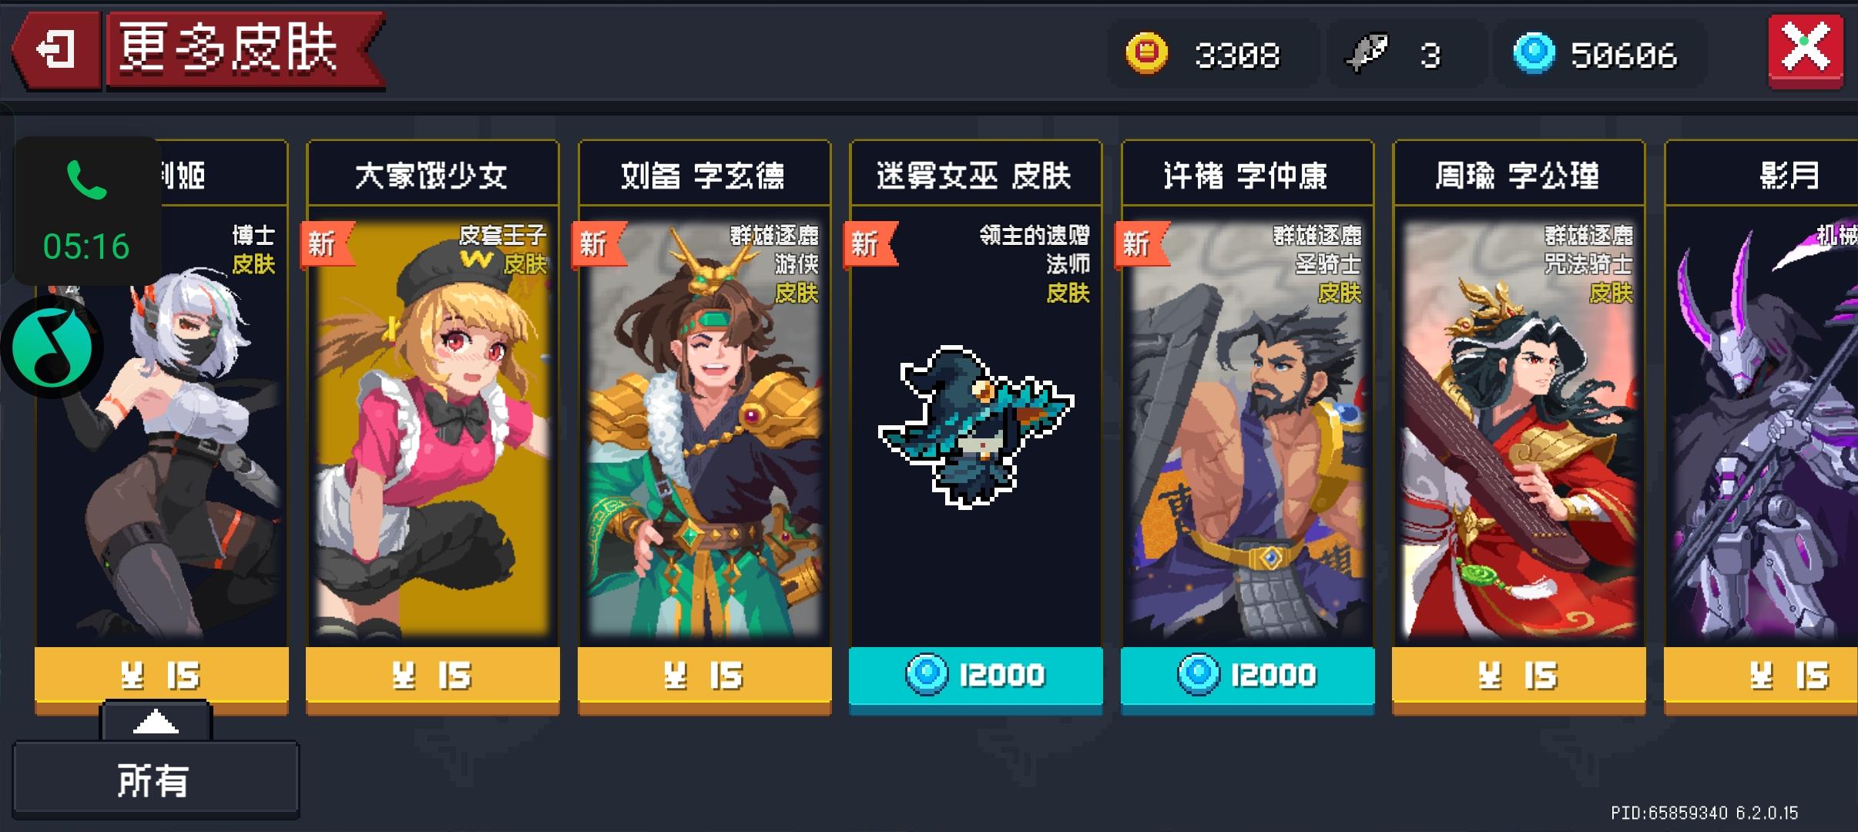The height and width of the screenshot is (832, 1858).
Task: Click the gold coin currency icon
Action: coord(1147,53)
